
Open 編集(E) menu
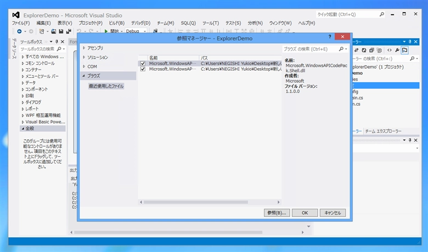(x=43, y=23)
